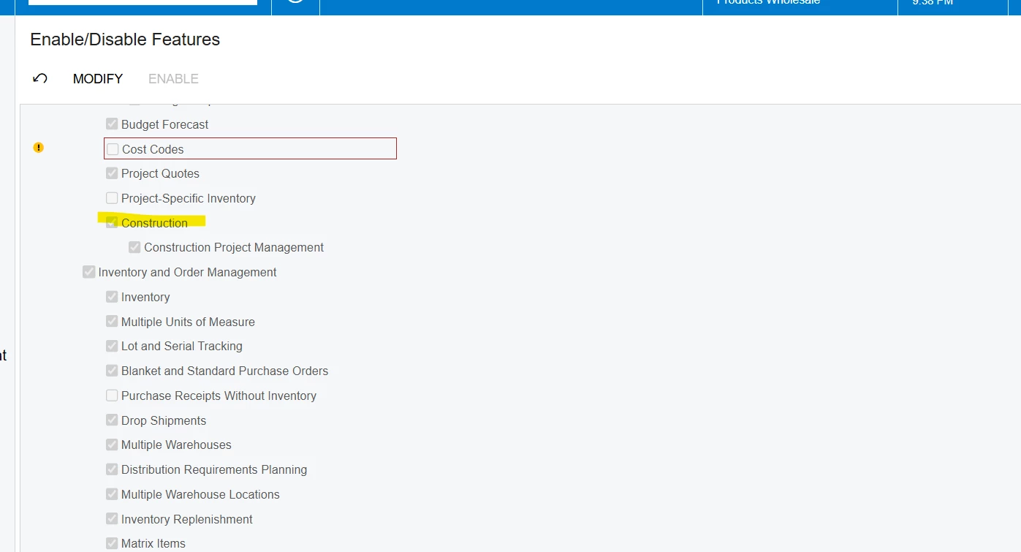Click the undo arrow icon on the toolbar
This screenshot has height=552, width=1021.
click(x=40, y=78)
